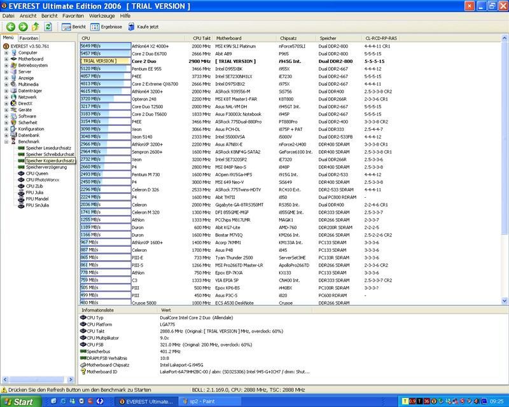
Task: Select the Software tree icon
Action: coord(13,116)
